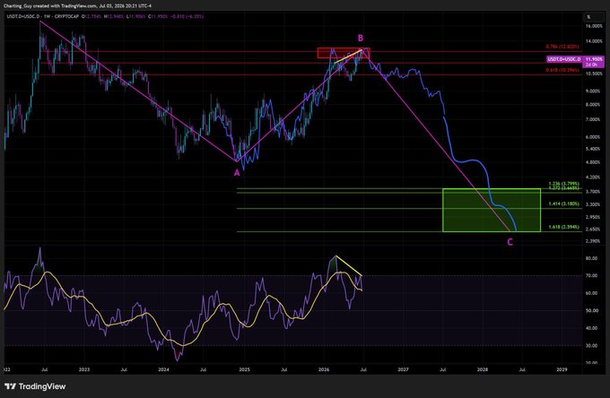Click the 2026 label on time axis

coord(324,369)
